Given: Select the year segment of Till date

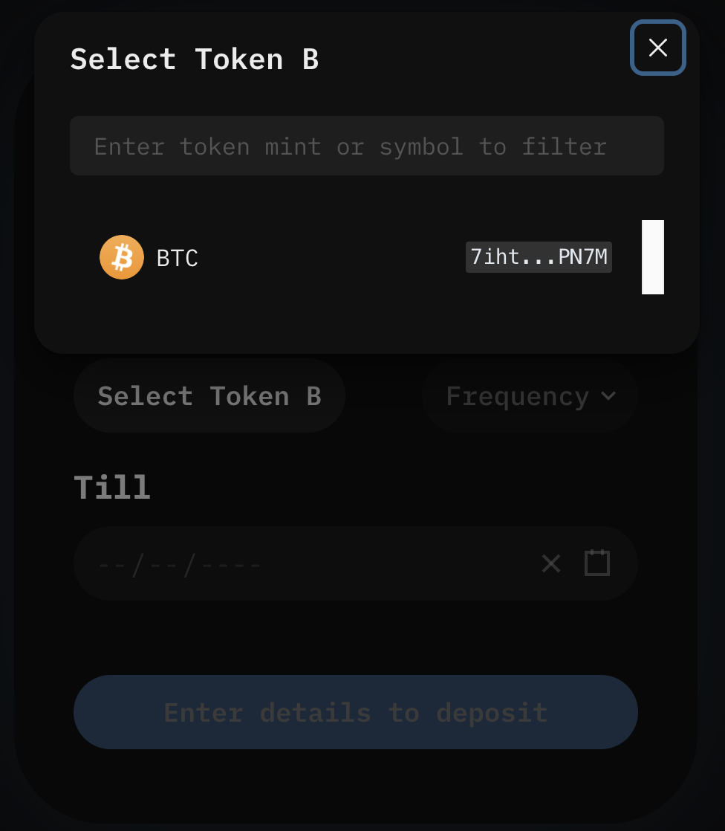Looking at the screenshot, I should pos(230,565).
